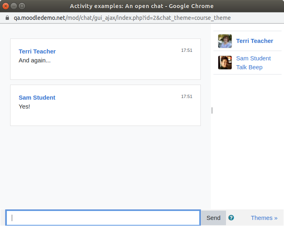
Task: Click the Beep link under Sam Student
Action: point(255,67)
